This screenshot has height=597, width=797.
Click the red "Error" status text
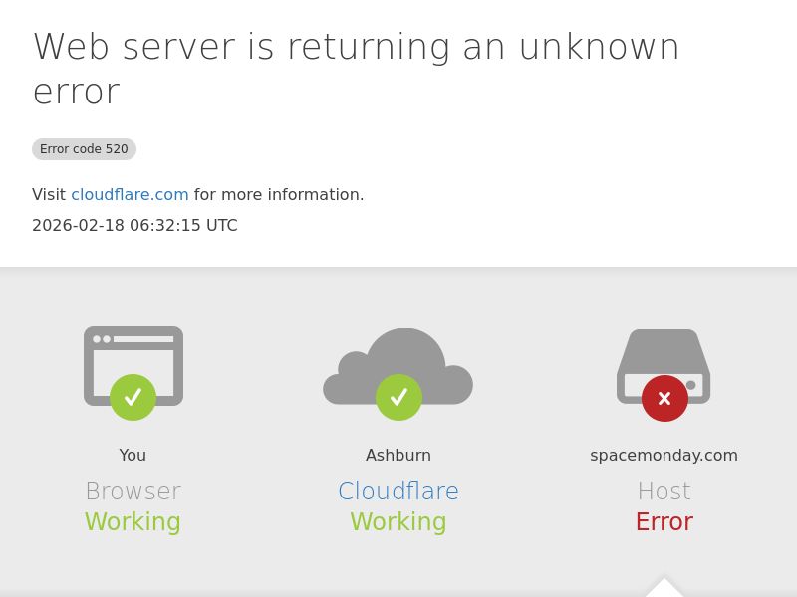(664, 522)
